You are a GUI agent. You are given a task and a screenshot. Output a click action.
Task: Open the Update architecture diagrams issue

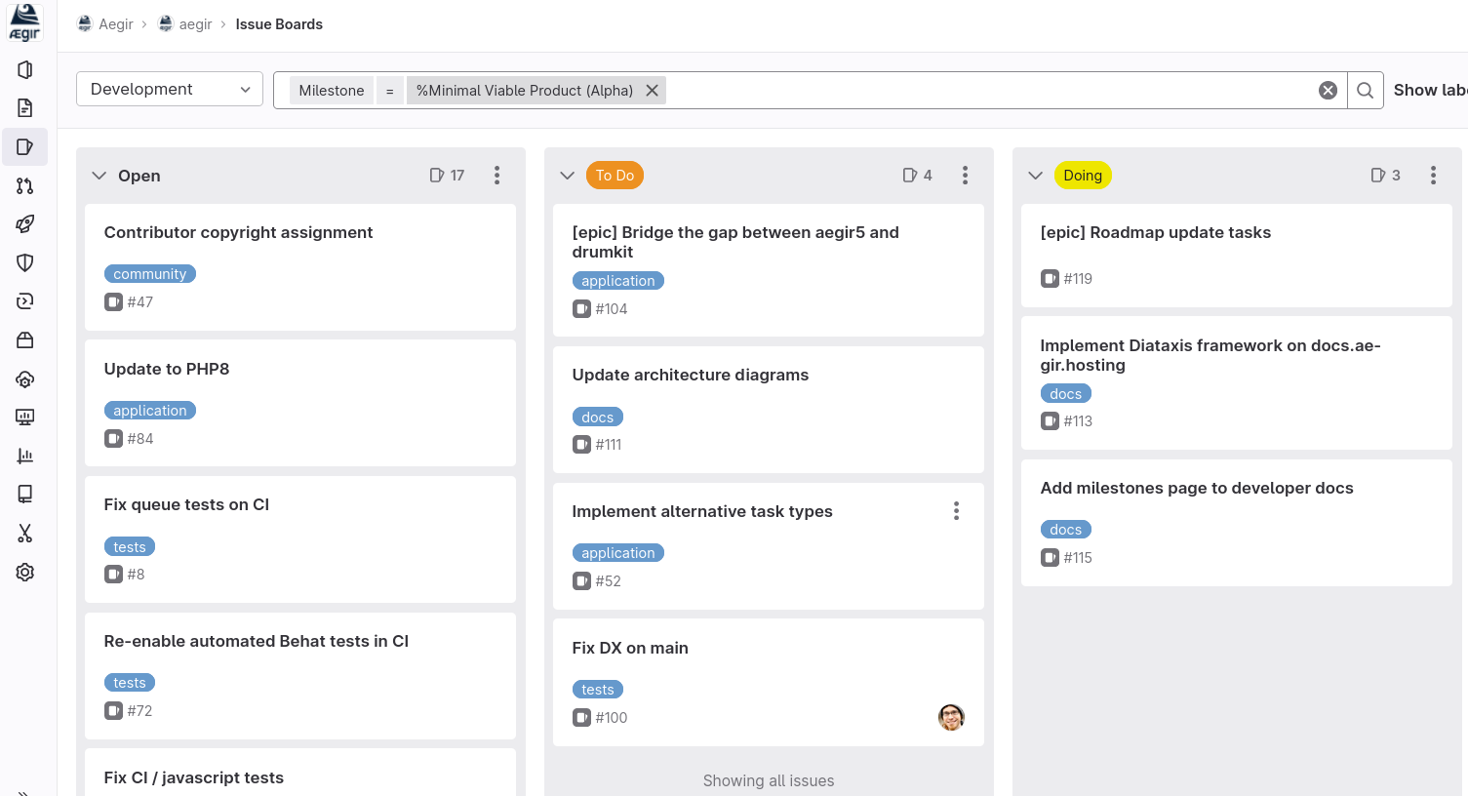(690, 375)
